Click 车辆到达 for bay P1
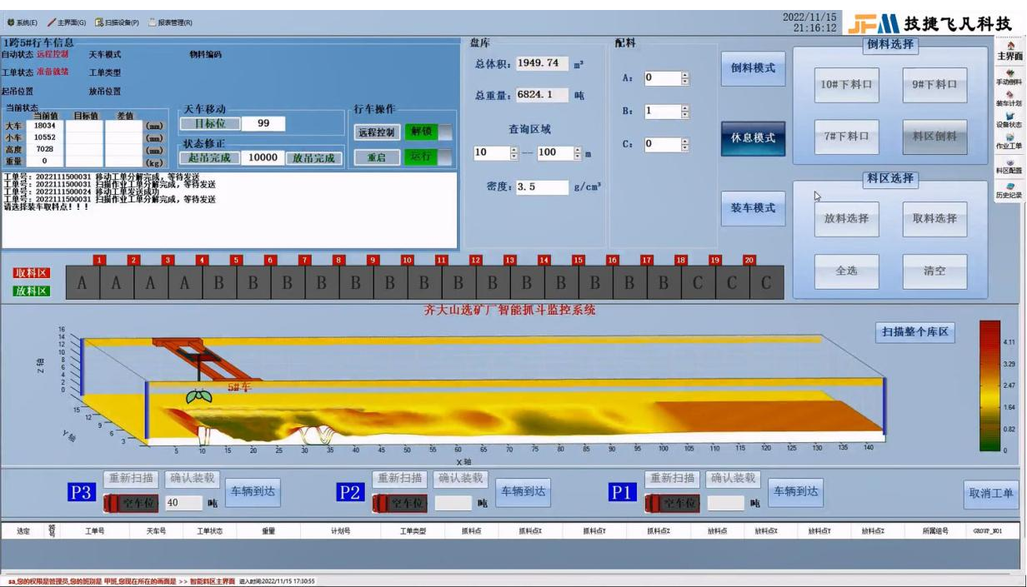This screenshot has height=587, width=1027. [x=795, y=492]
